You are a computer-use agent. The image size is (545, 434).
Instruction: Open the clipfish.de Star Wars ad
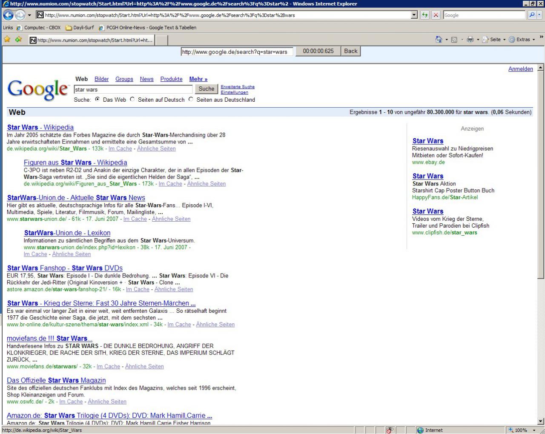point(428,211)
